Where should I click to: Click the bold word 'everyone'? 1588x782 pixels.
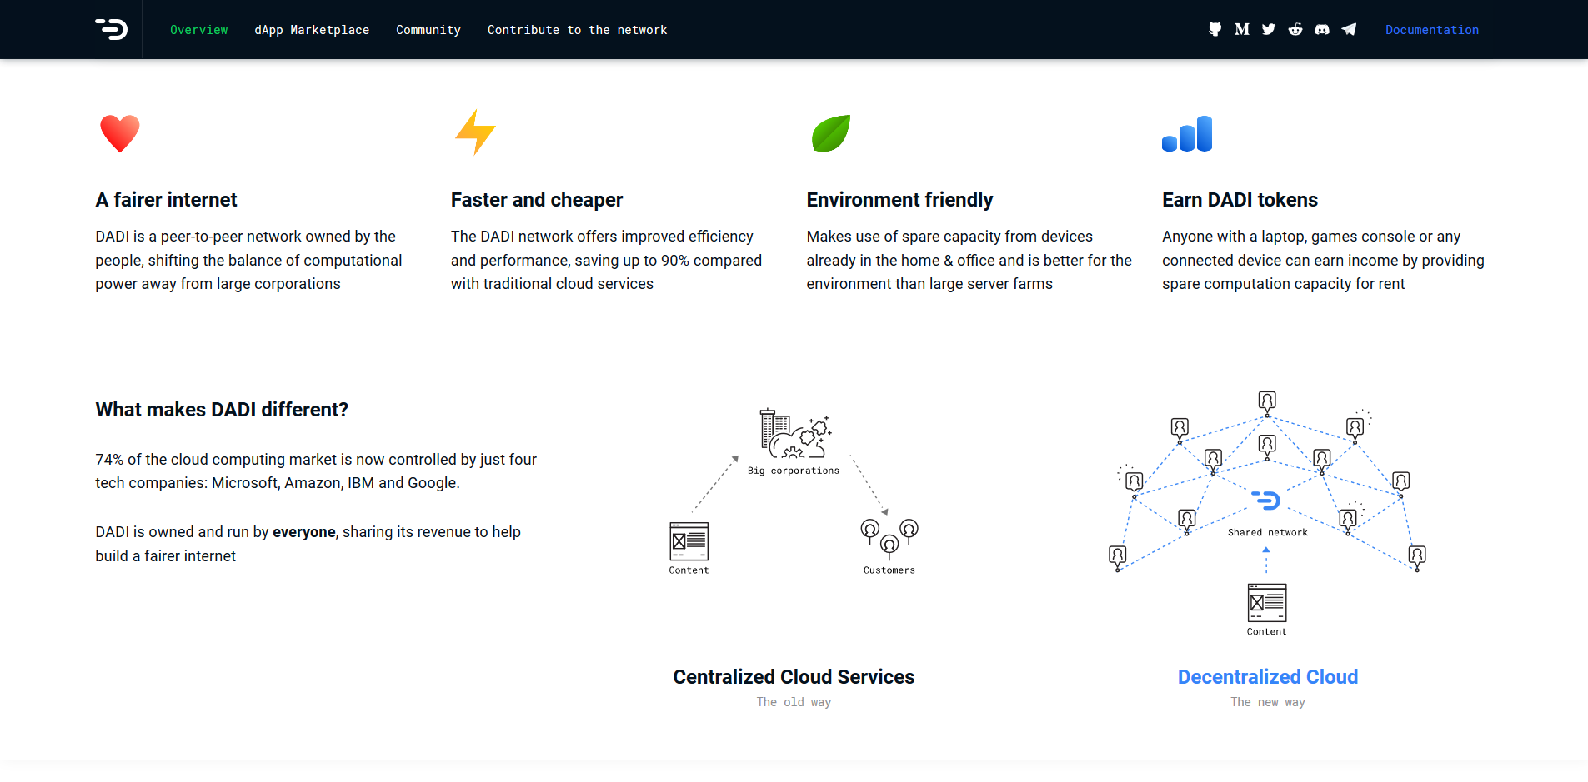click(304, 532)
